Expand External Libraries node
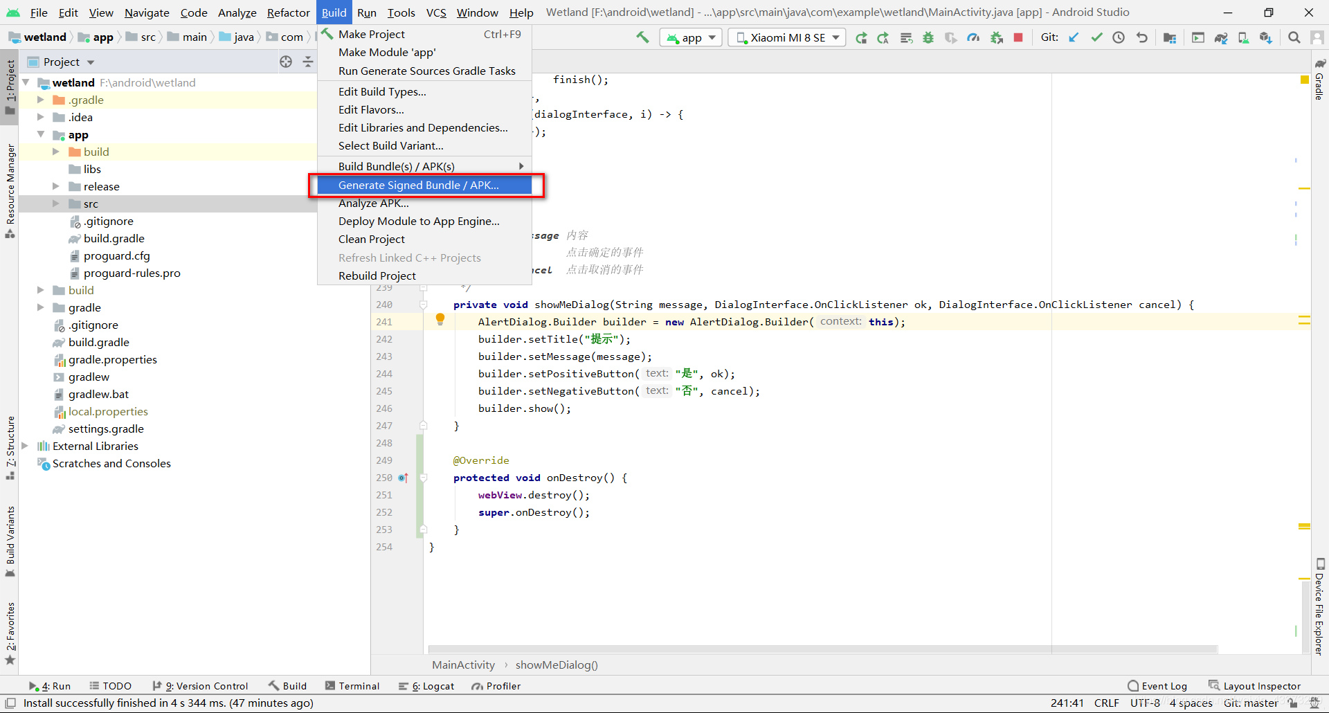 tap(25, 446)
